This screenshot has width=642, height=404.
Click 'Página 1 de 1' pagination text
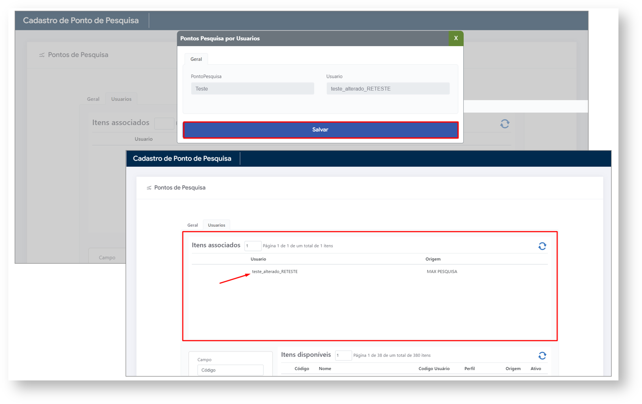(x=298, y=246)
